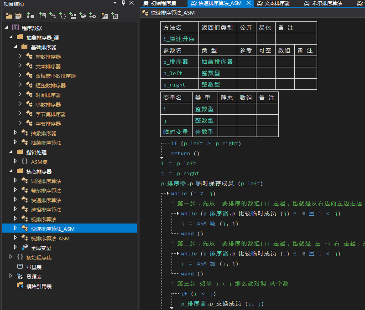Click the new folder icon in project toolbar
Screen dimensions: 365x310
[9, 16]
